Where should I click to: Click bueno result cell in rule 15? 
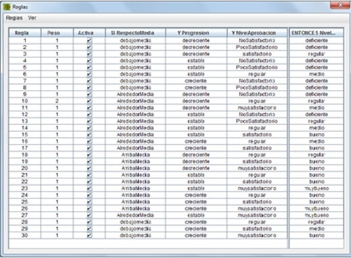pyautogui.click(x=317, y=134)
